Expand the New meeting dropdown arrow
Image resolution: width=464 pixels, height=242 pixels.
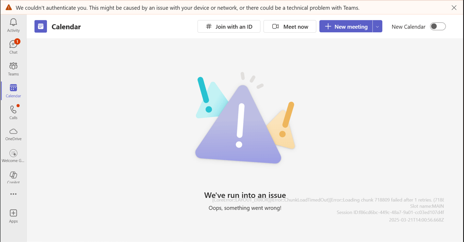coord(377,26)
